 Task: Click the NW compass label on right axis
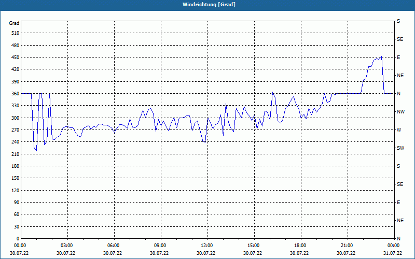(x=400, y=112)
